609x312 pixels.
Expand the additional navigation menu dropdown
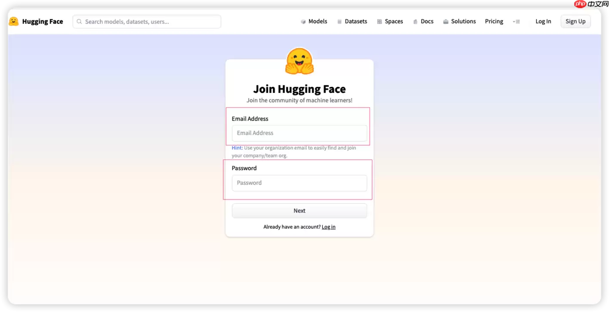[x=516, y=21]
